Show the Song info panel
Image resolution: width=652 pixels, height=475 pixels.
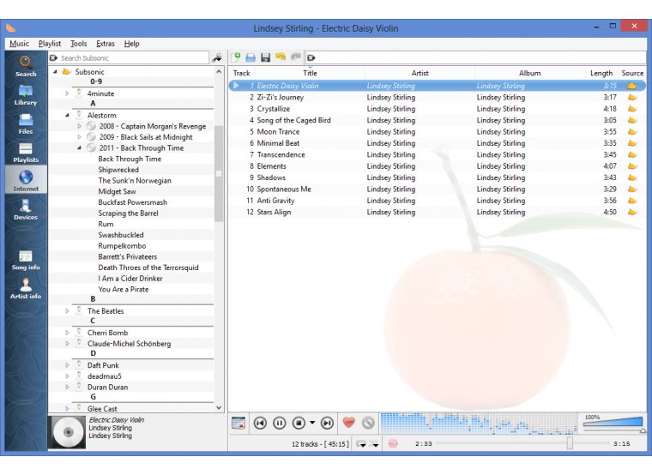[26, 261]
